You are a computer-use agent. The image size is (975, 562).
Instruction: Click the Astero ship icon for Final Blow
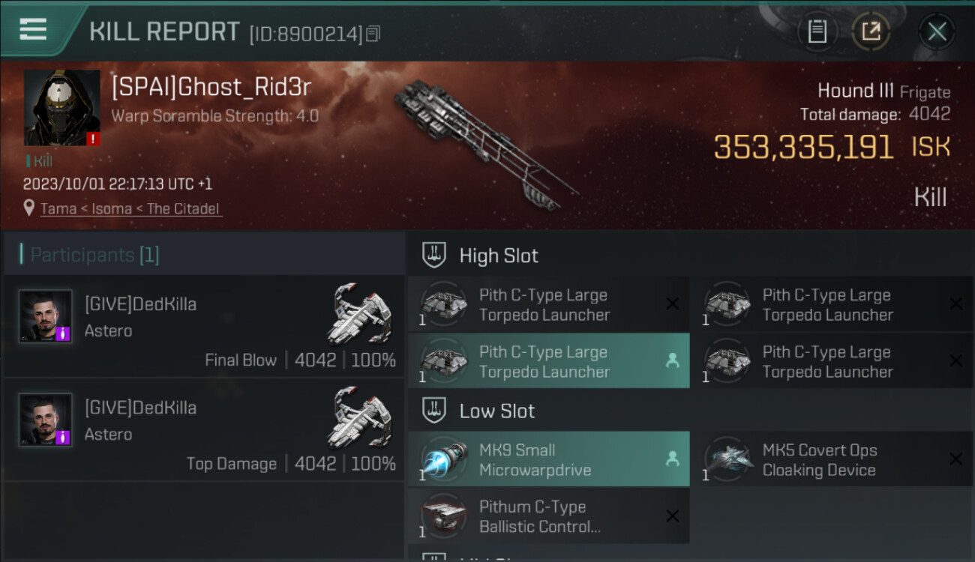360,313
